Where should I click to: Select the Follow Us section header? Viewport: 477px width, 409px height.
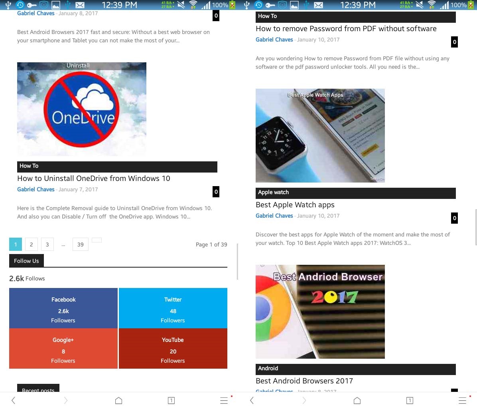coord(26,261)
